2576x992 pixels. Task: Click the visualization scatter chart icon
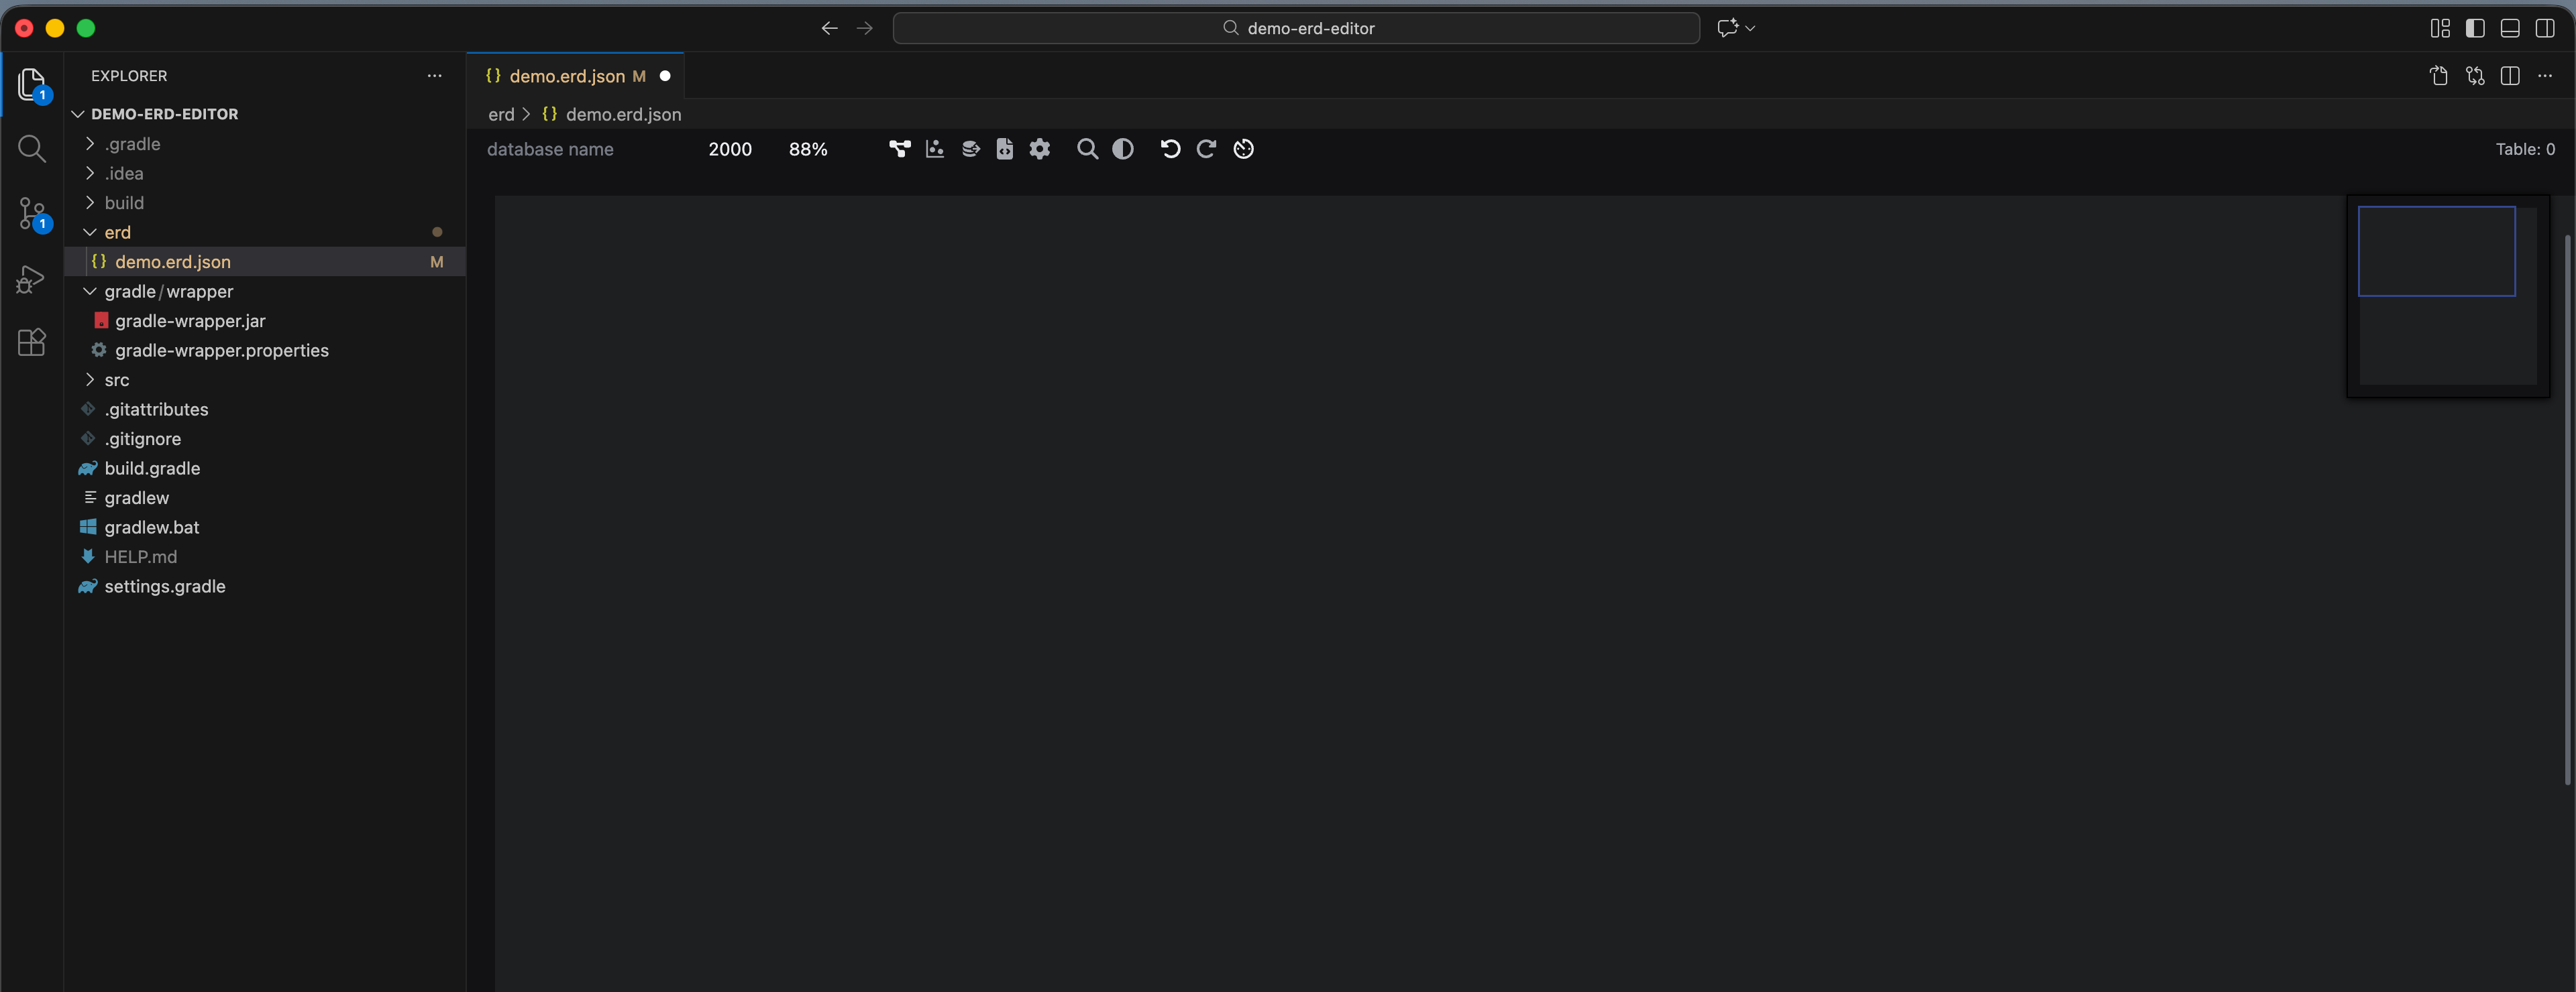tap(935, 149)
